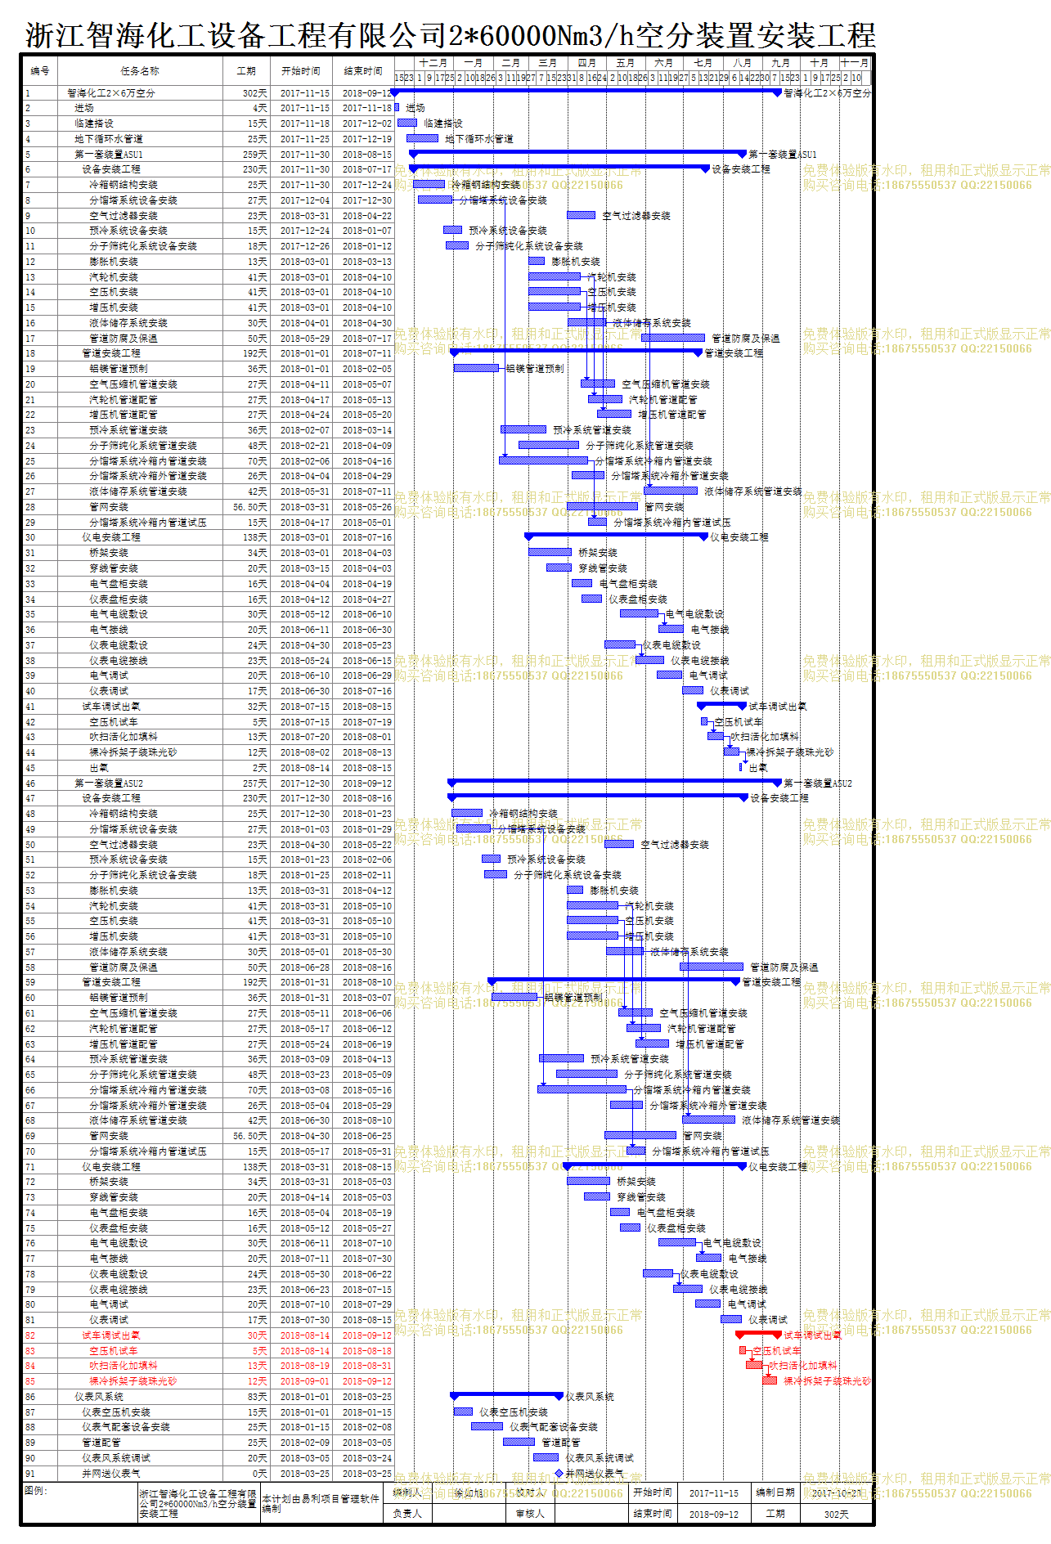Click the 管道配管 task name in row 89
Viewport: 1051px width, 1544px height.
(101, 1443)
